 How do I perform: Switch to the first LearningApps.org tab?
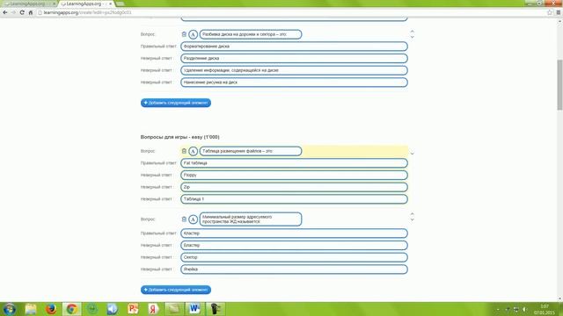click(x=28, y=4)
